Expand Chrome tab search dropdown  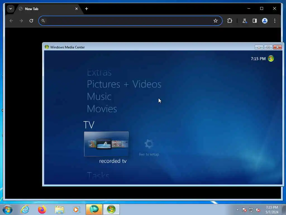(11, 9)
